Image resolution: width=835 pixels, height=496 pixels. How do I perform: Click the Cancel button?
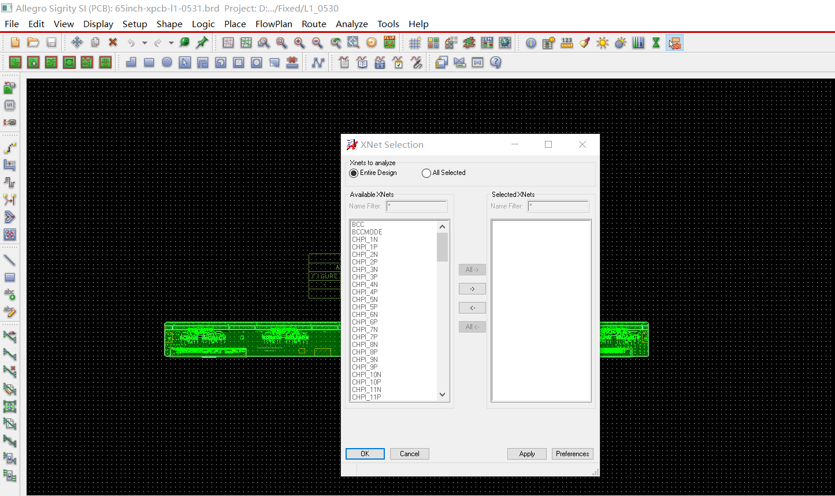tap(410, 454)
